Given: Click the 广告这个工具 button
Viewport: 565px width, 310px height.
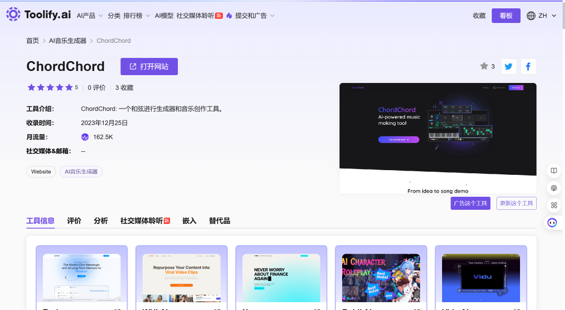Looking at the screenshot, I should coord(470,203).
